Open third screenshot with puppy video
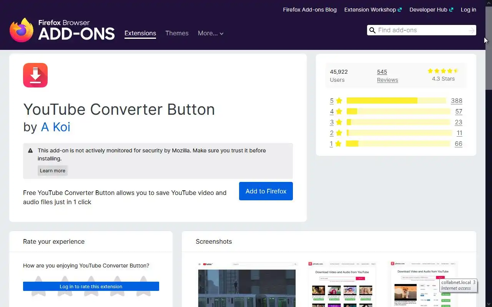This screenshot has height=307, width=492. click(x=424, y=284)
